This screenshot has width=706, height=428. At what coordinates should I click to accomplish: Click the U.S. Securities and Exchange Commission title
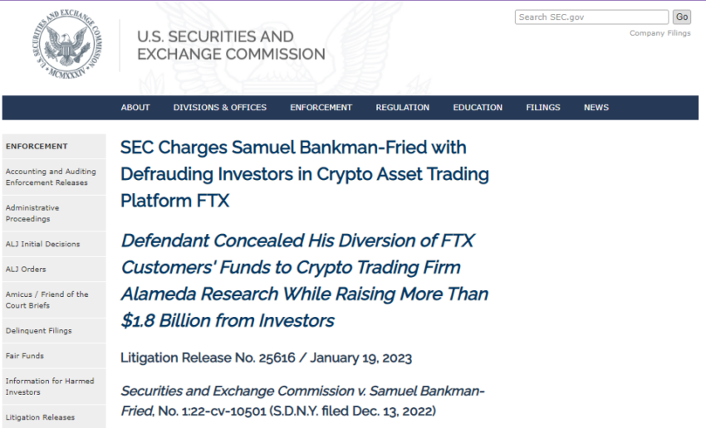pyautogui.click(x=231, y=45)
